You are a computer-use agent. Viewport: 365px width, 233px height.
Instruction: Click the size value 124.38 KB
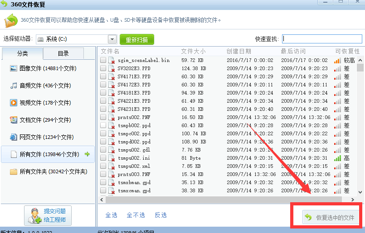(x=194, y=68)
